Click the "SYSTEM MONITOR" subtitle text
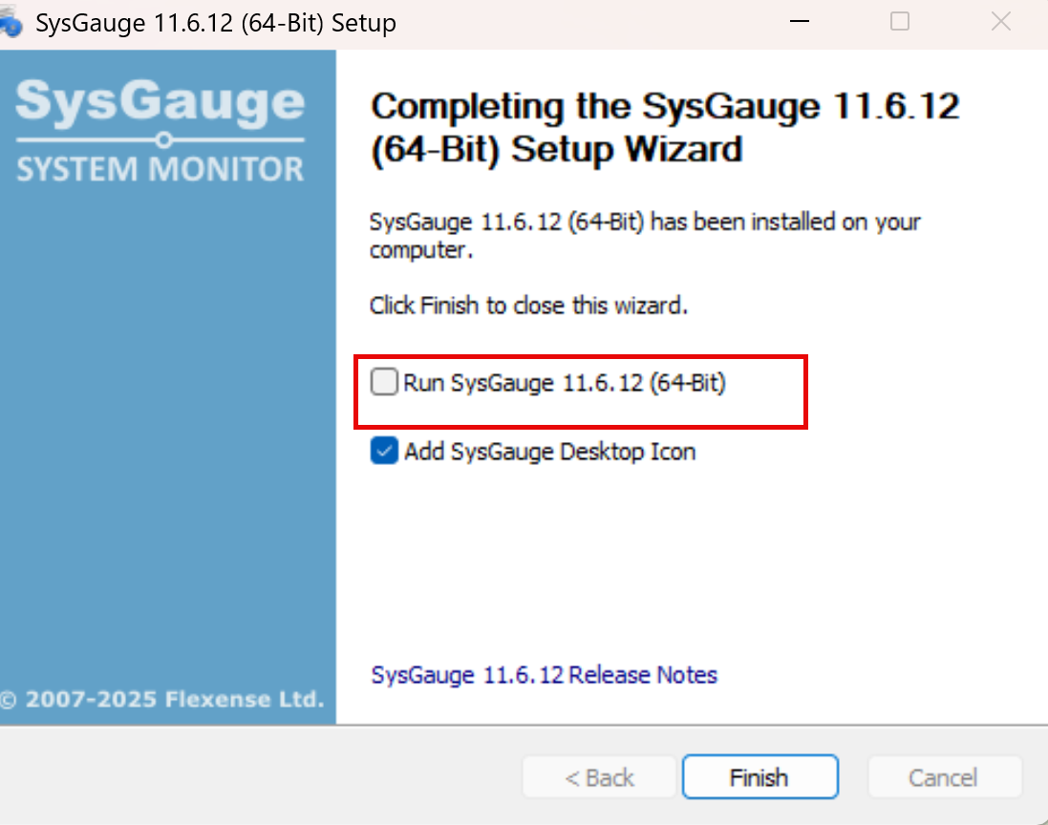Screen dimensions: 1048x825 [160, 170]
